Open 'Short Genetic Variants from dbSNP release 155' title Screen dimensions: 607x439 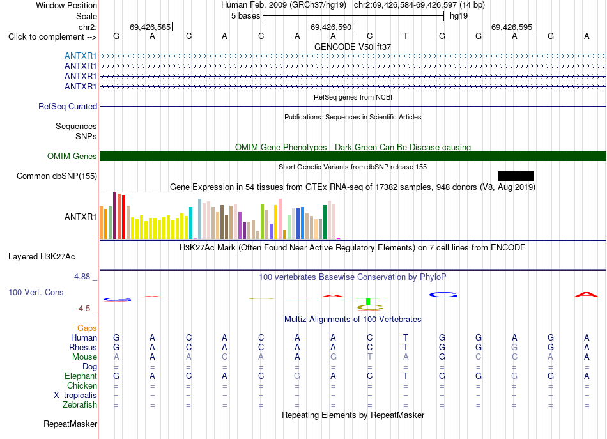tap(353, 167)
